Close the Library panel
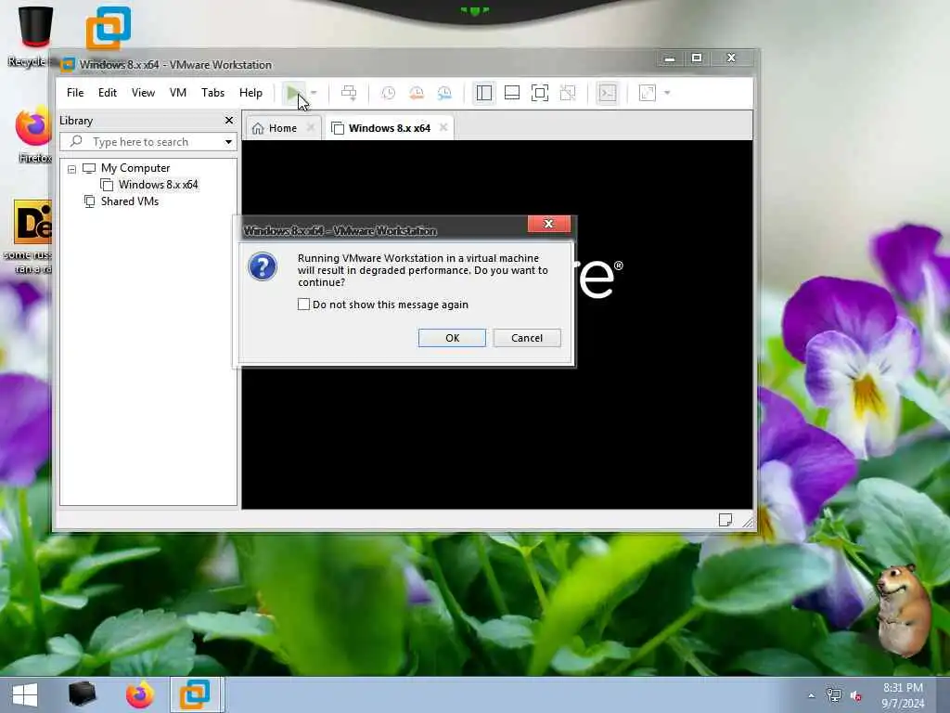 pos(229,120)
